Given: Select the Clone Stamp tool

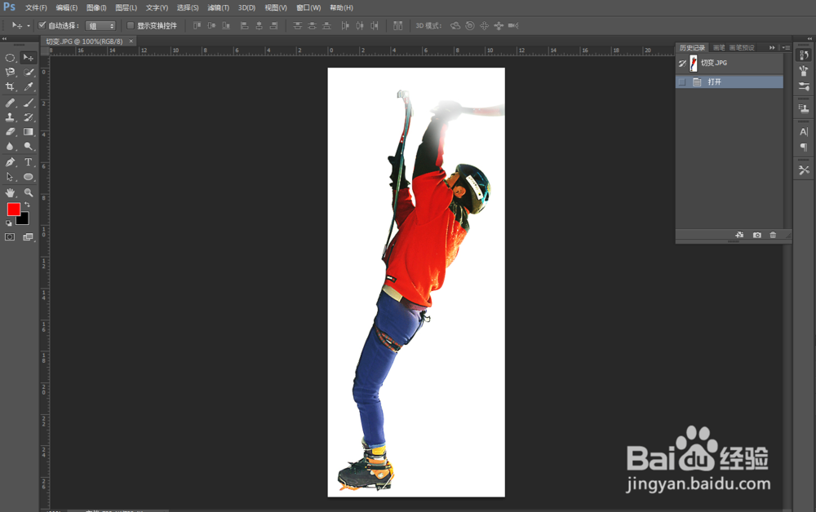Looking at the screenshot, I should click(x=10, y=117).
